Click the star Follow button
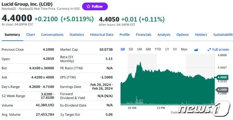This screenshot has height=120, width=233. (x=95, y=7)
